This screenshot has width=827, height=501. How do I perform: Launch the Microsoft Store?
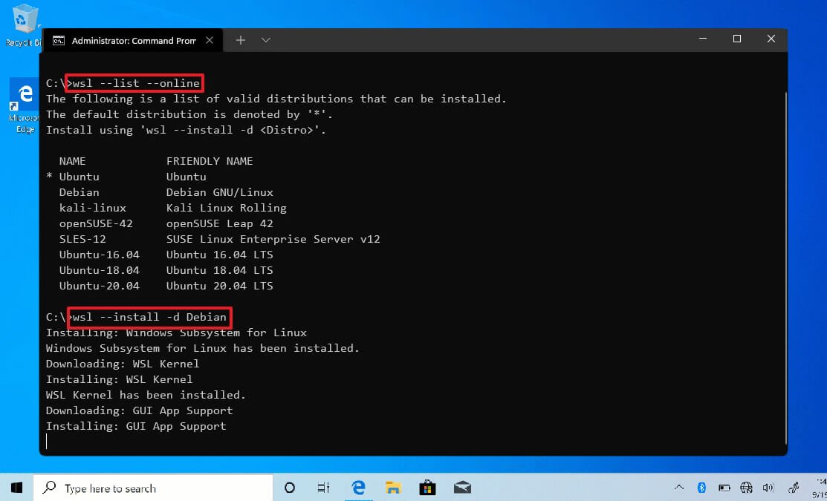(428, 488)
